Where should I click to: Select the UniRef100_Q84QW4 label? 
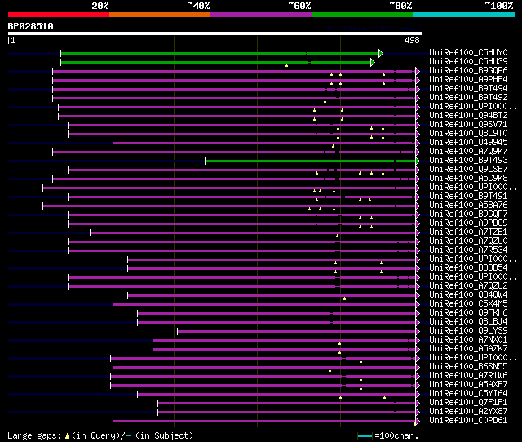point(468,295)
